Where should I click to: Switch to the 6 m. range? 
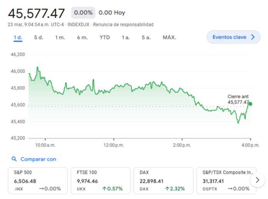coord(82,37)
